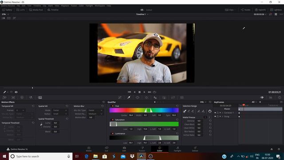
Task: Open the Spatial NR Mode dropdown
Action: [x=60, y=110]
